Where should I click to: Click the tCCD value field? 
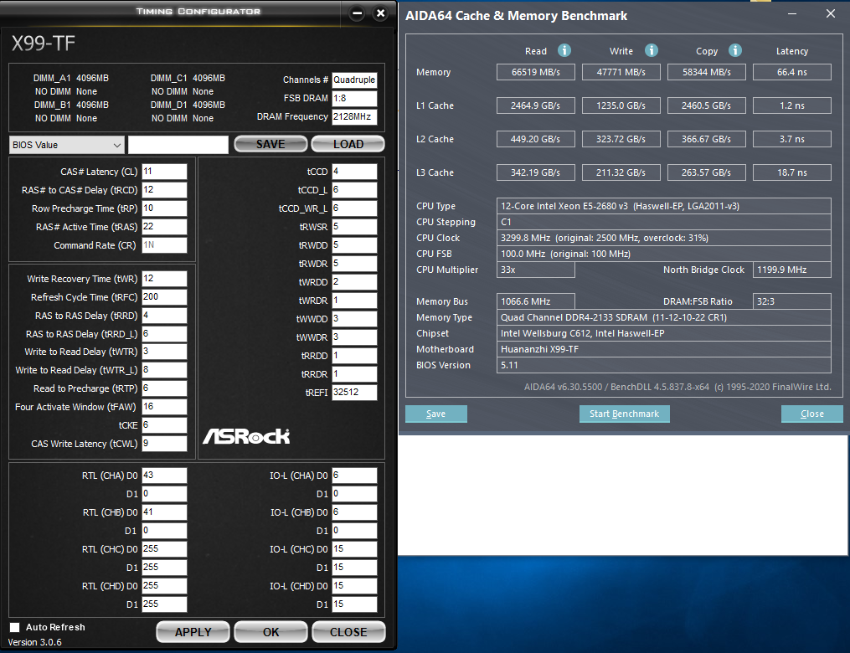354,172
